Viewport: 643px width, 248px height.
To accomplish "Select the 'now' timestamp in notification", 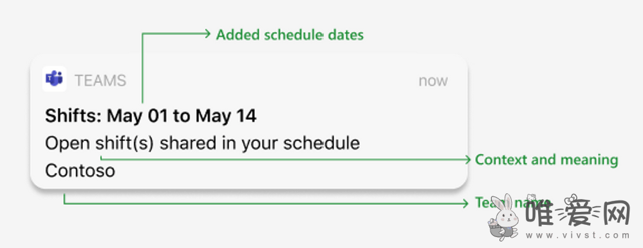I will pos(433,81).
